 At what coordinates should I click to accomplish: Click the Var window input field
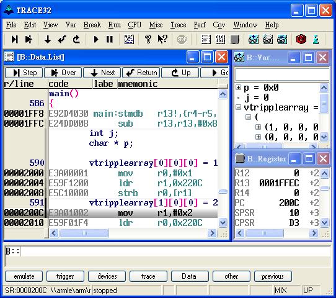282,74
